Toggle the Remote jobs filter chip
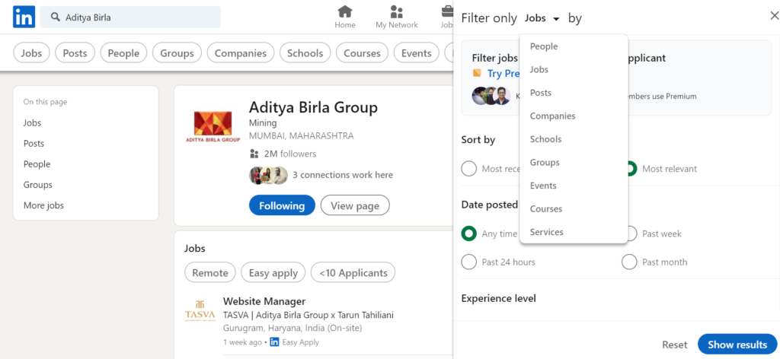This screenshot has width=780, height=359. (210, 272)
